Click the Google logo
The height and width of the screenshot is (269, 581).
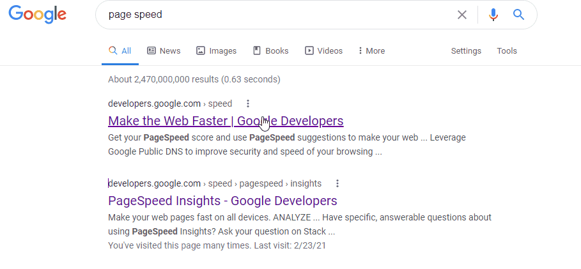[37, 14]
